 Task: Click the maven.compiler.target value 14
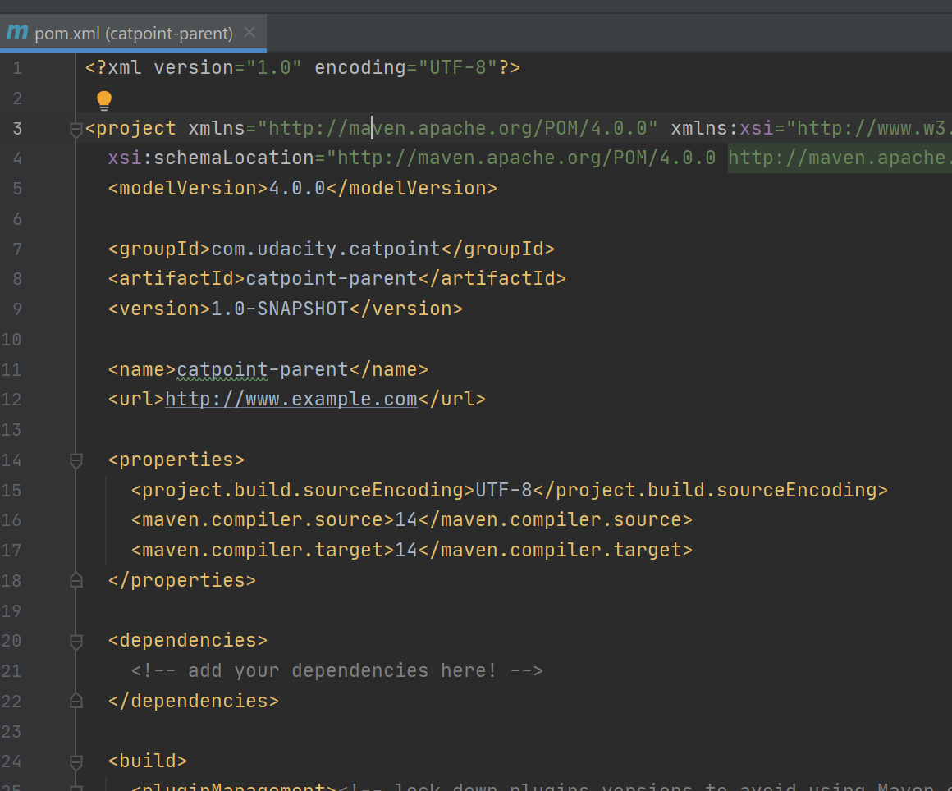[x=406, y=550]
